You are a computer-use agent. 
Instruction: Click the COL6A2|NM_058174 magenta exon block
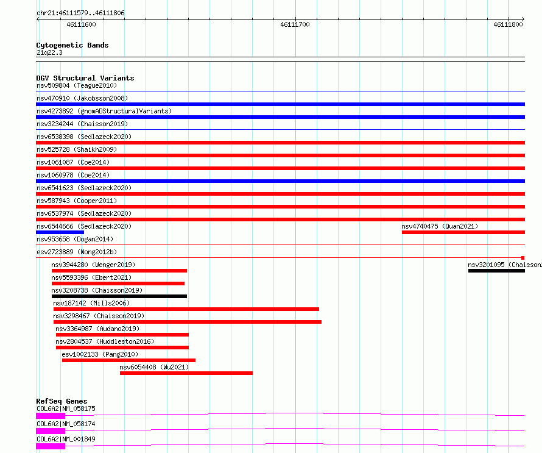click(x=51, y=431)
